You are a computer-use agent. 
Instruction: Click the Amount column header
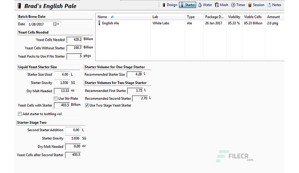(x=274, y=17)
